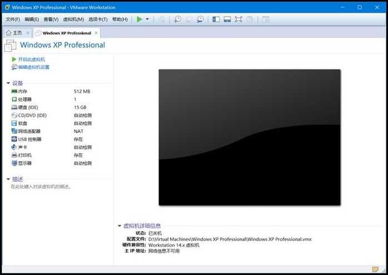Click the 已关机 status value
Image resolution: width=388 pixels, height=275 pixels.
[155, 233]
